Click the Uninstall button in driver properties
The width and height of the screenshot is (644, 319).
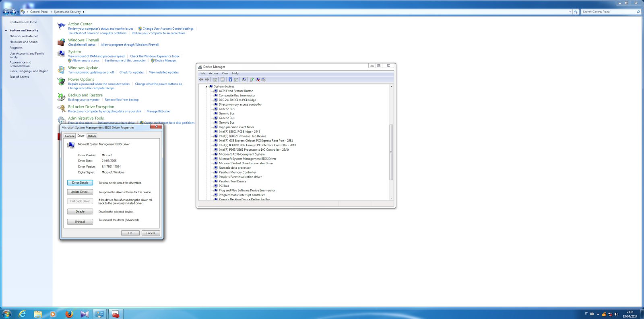[x=80, y=222]
